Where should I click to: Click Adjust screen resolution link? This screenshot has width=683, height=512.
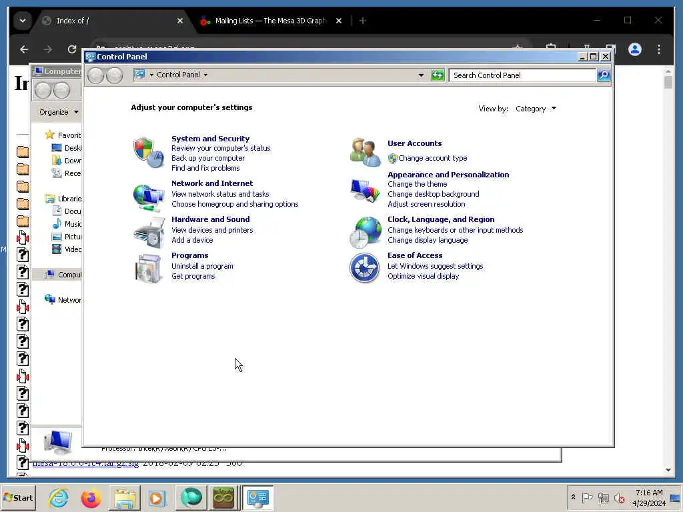426,204
